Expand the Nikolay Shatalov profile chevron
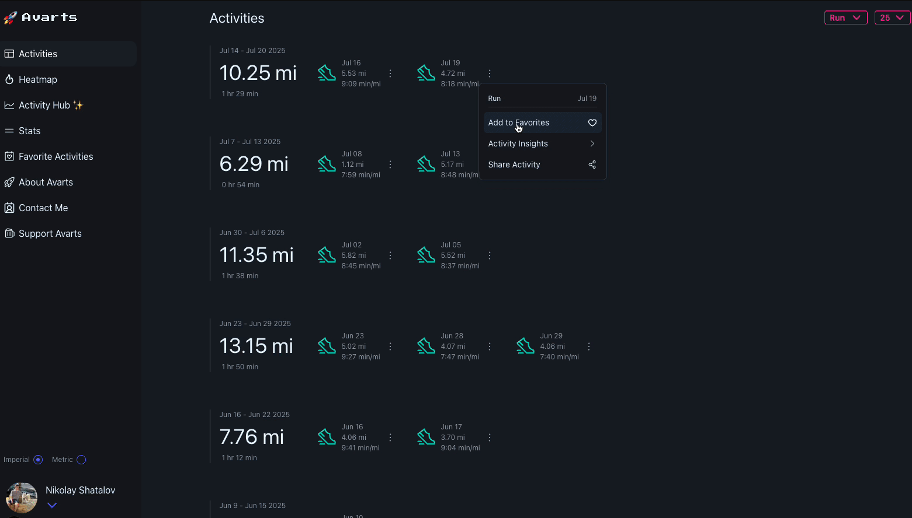Image resolution: width=912 pixels, height=518 pixels. coord(52,505)
